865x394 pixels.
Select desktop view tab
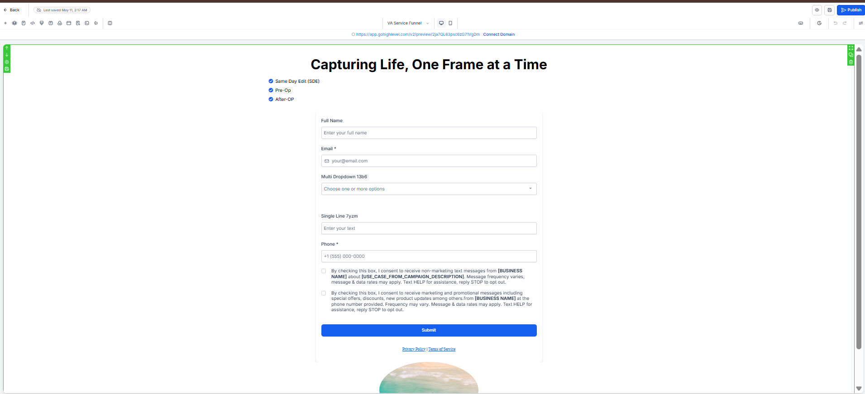point(441,23)
